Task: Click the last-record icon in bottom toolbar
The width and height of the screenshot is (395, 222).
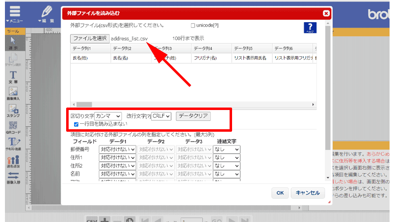Action: (x=244, y=220)
